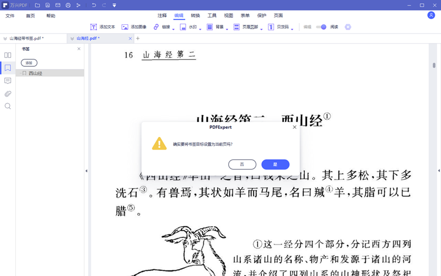Select the bookmark panel icon

coord(8,68)
